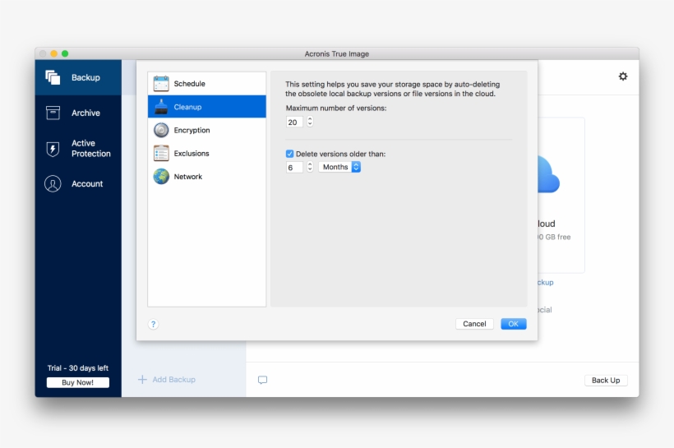Go to Active Protection in the sidebar

pyautogui.click(x=78, y=148)
